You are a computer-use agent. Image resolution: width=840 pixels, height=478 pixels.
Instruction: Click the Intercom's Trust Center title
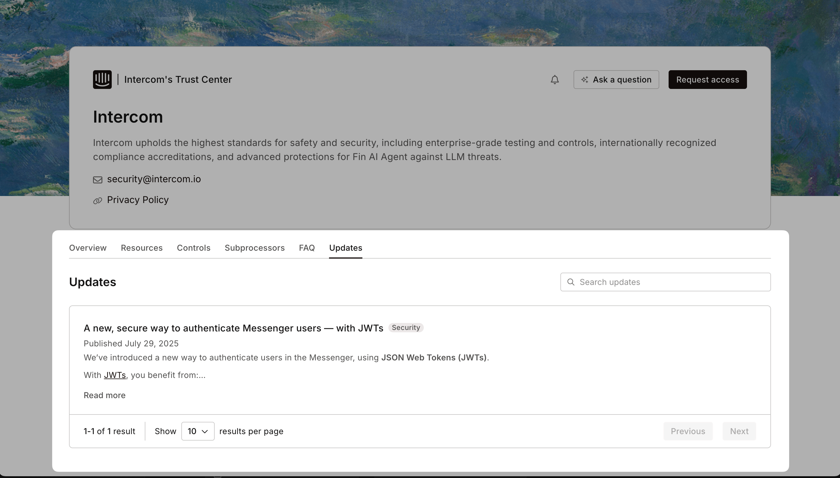pyautogui.click(x=178, y=80)
